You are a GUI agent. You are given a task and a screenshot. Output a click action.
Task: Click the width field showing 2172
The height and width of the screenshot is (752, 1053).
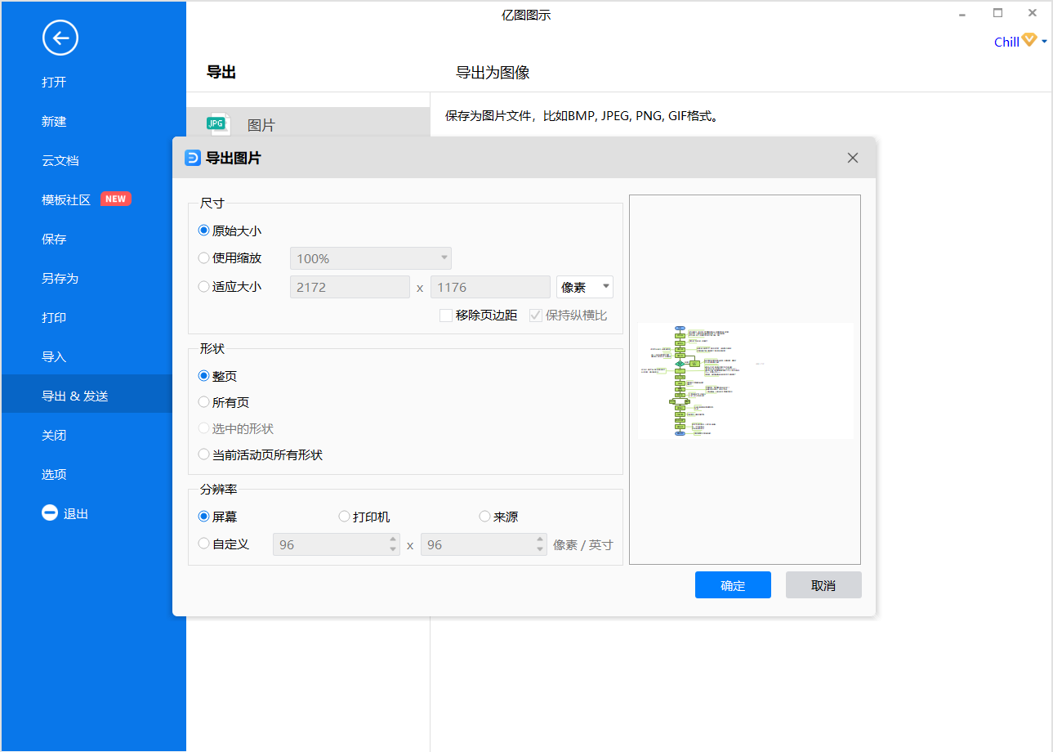click(350, 287)
